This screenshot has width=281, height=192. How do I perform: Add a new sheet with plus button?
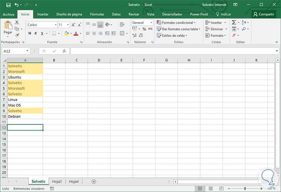tap(94, 182)
